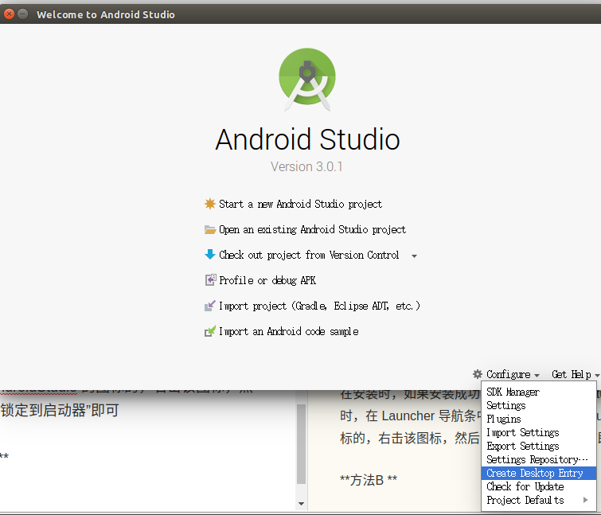Click the green Import code sample icon

(x=209, y=331)
